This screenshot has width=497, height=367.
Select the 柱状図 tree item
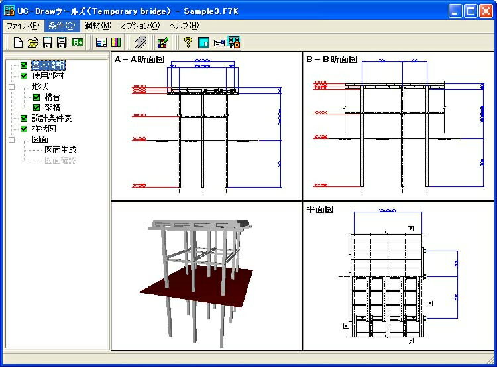point(44,129)
